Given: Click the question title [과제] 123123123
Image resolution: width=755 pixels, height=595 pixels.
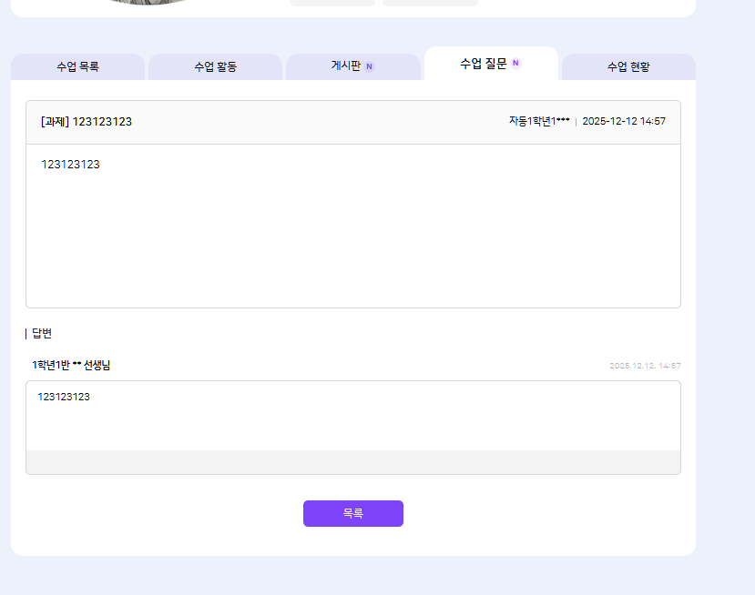Looking at the screenshot, I should click(87, 122).
